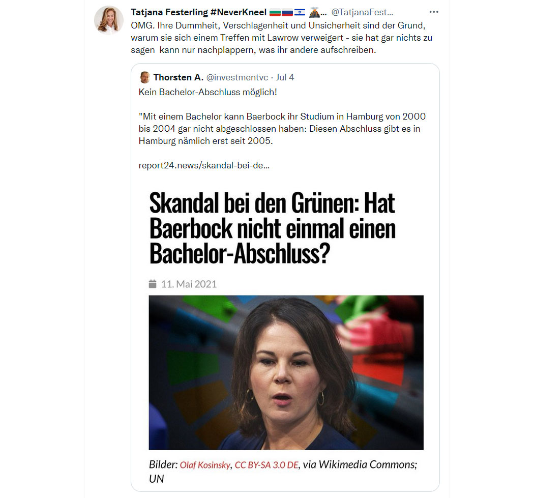Screen dimensions: 534x498
Task: Click the CC BY-SA 3.0 DE license link
Action: click(266, 465)
